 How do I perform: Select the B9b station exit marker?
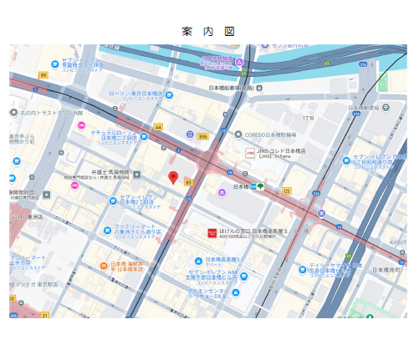coord(203,137)
